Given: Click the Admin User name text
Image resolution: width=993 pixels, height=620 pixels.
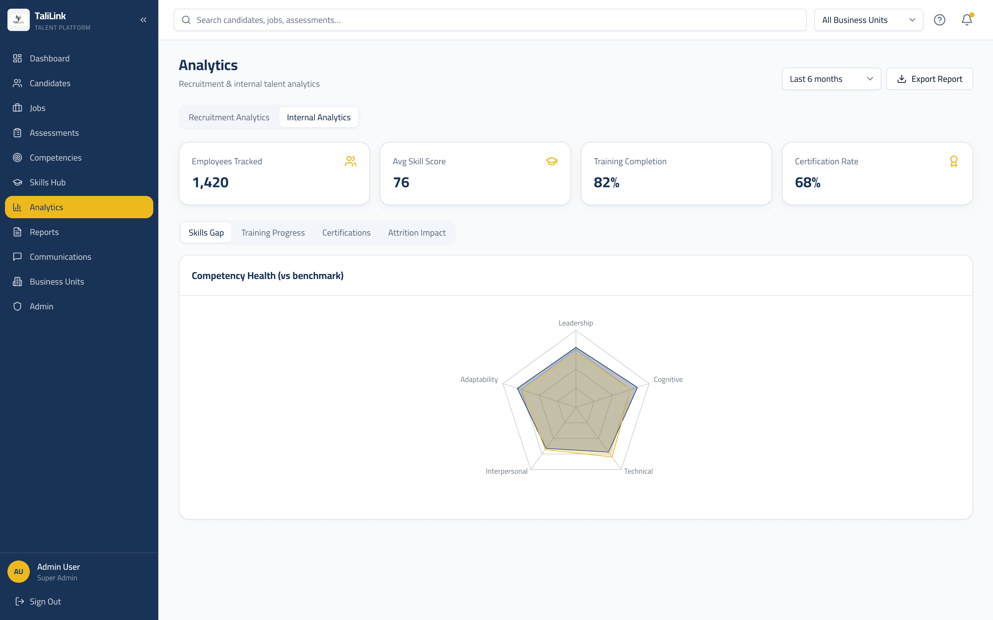Looking at the screenshot, I should 58,566.
